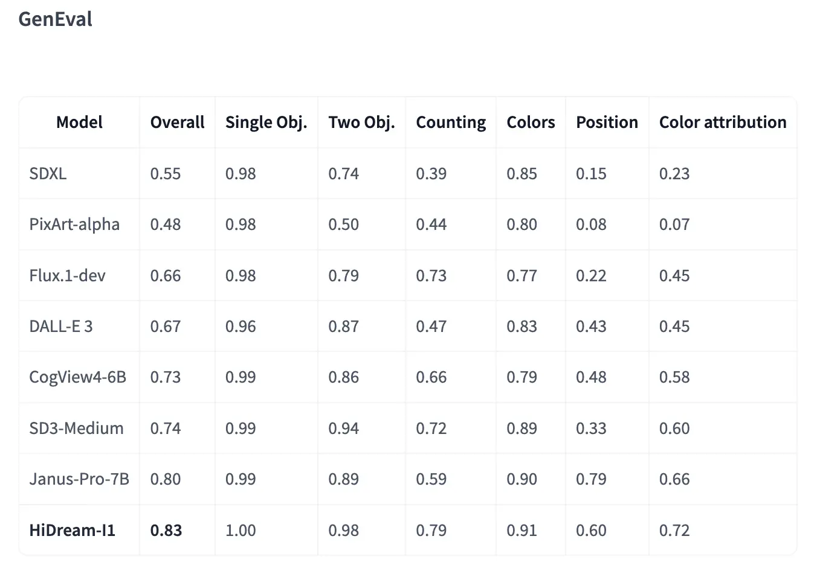Image resolution: width=817 pixels, height=571 pixels.
Task: Click the Model column header
Action: tap(79, 123)
